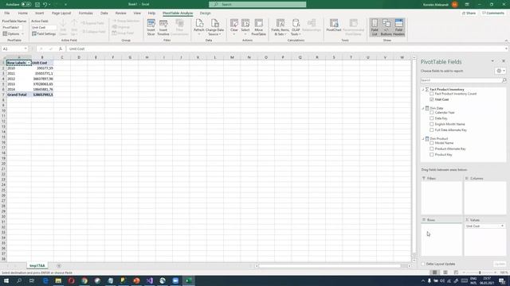Switch to the Design tab
Screen dimensions: 510x286
pos(205,14)
